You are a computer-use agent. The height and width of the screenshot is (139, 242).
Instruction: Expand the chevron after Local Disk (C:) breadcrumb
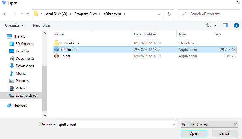point(71,14)
